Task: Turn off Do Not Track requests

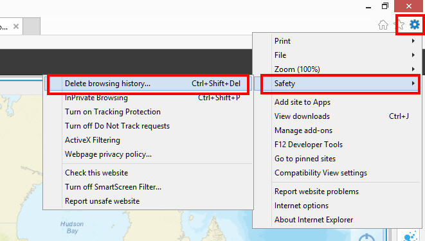Action: coord(148,126)
